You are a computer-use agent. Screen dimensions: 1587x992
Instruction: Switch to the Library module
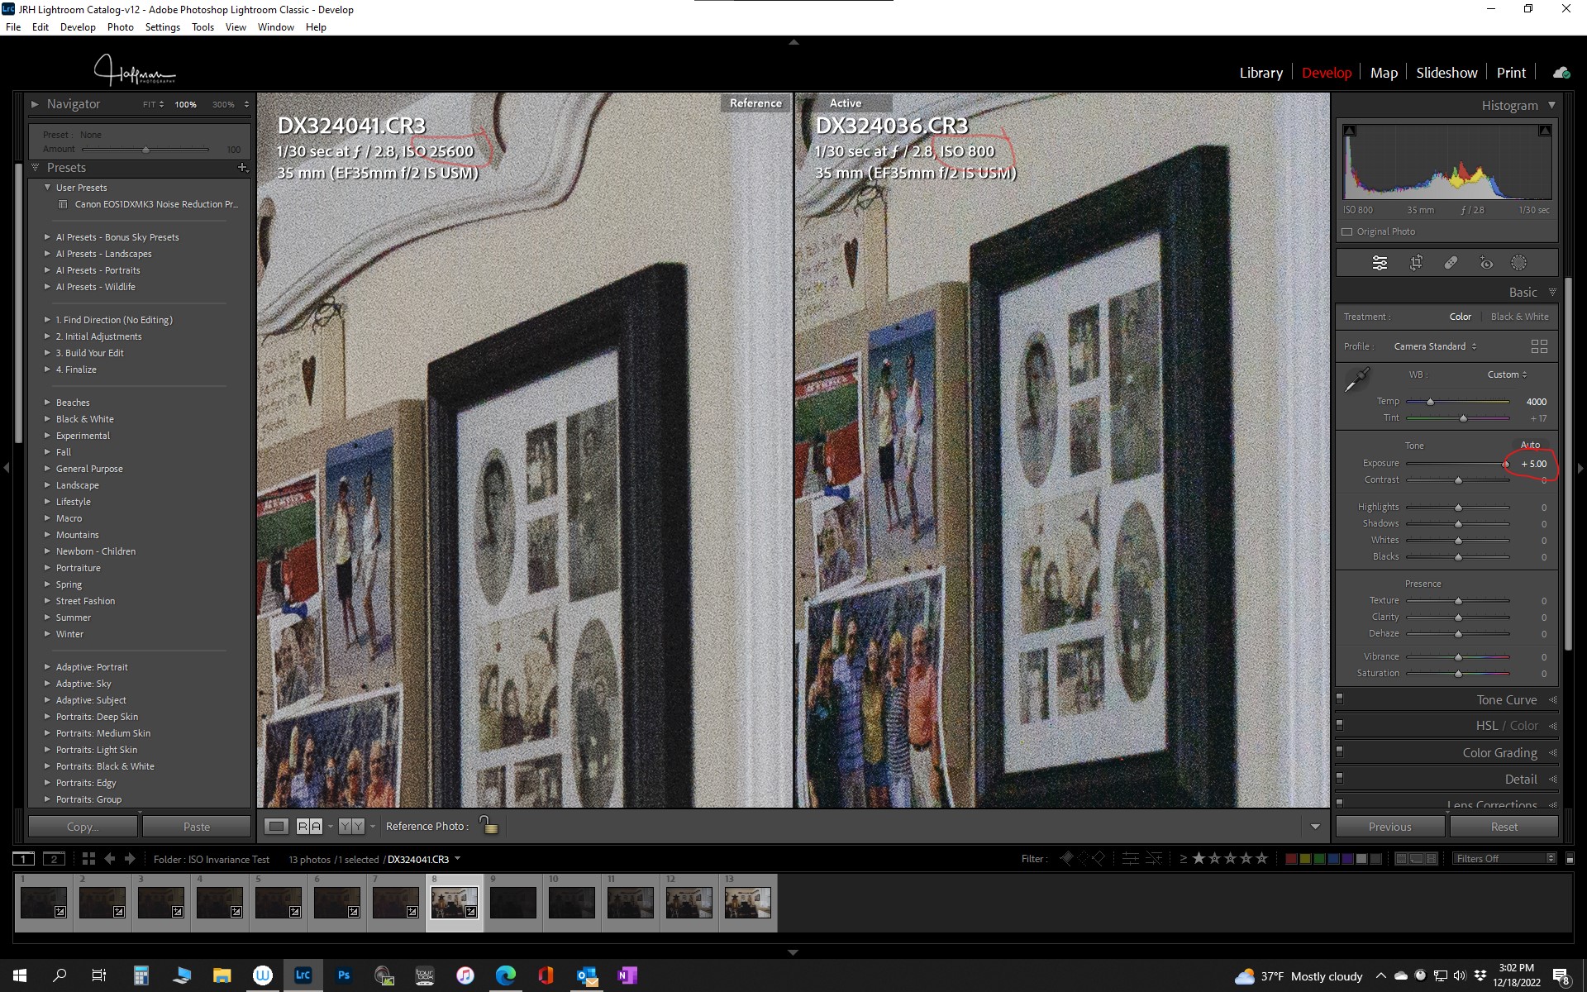[1261, 73]
